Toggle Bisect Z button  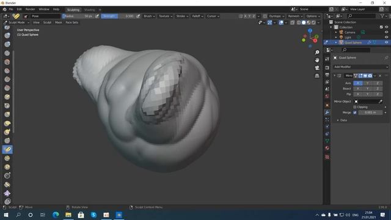(378, 89)
